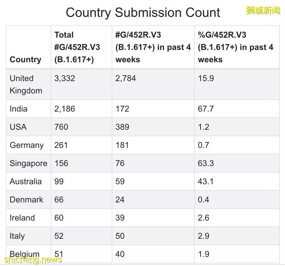Click the United Kingdom total 3,332 cell

[81, 84]
